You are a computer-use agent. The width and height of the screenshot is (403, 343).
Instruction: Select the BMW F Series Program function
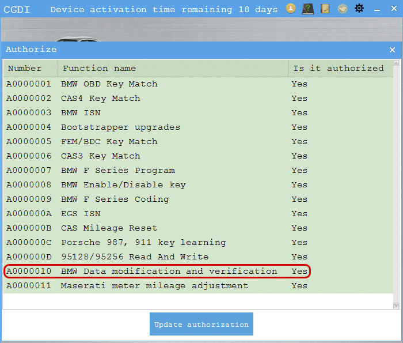(x=117, y=171)
